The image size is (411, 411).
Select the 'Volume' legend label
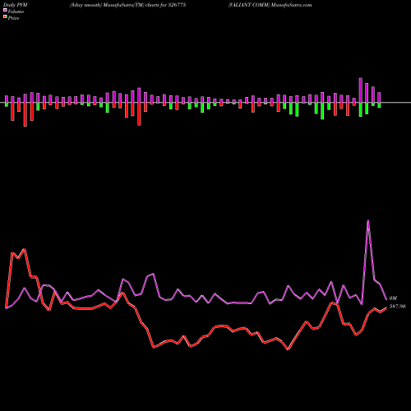point(16,12)
